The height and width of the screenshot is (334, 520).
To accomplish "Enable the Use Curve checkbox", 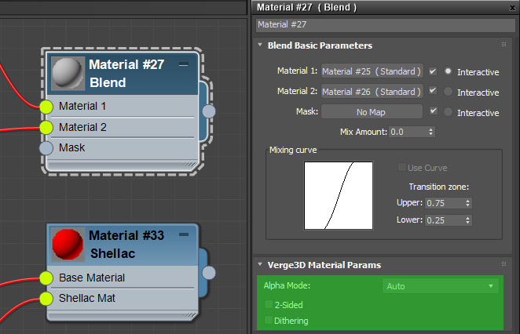I will point(401,167).
